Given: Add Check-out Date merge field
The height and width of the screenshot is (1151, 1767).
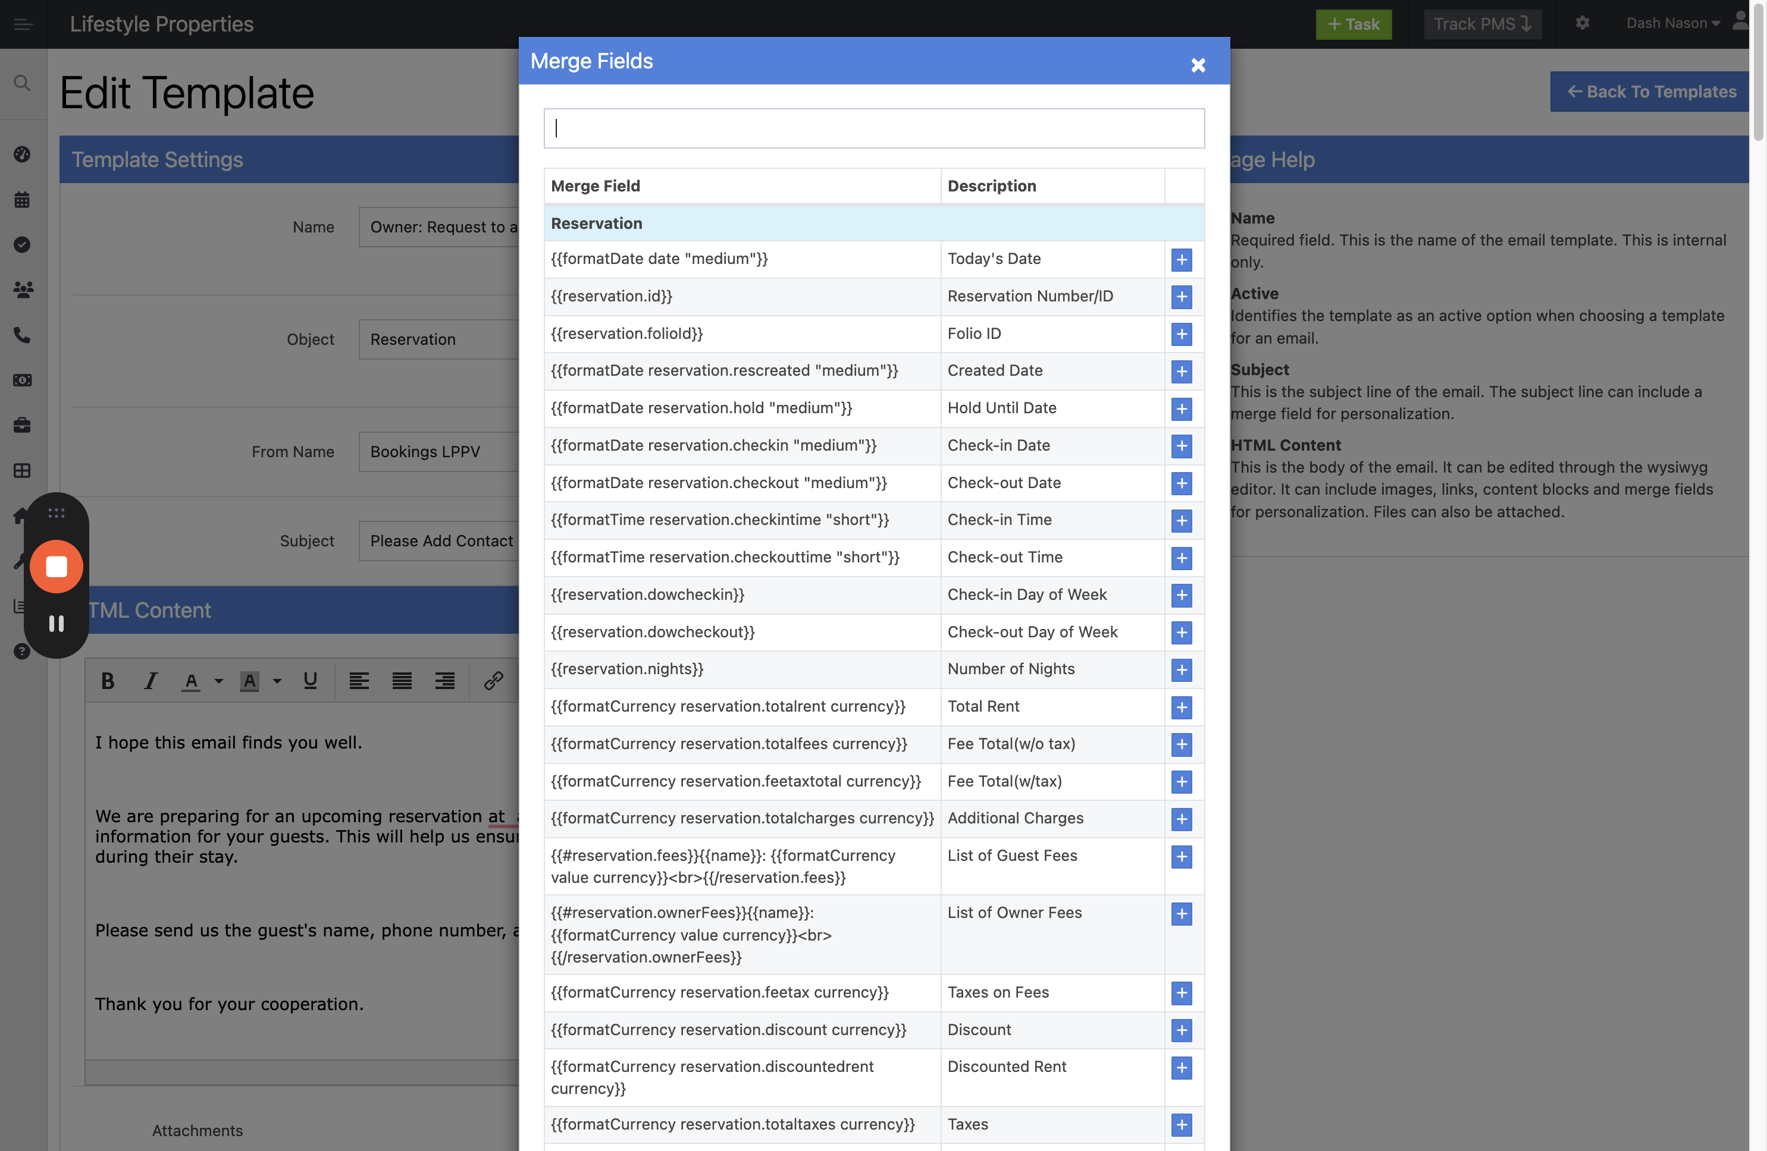Looking at the screenshot, I should point(1181,483).
